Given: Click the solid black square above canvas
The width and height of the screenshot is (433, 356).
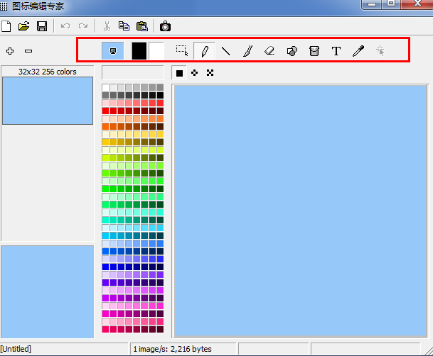Looking at the screenshot, I should 180,73.
